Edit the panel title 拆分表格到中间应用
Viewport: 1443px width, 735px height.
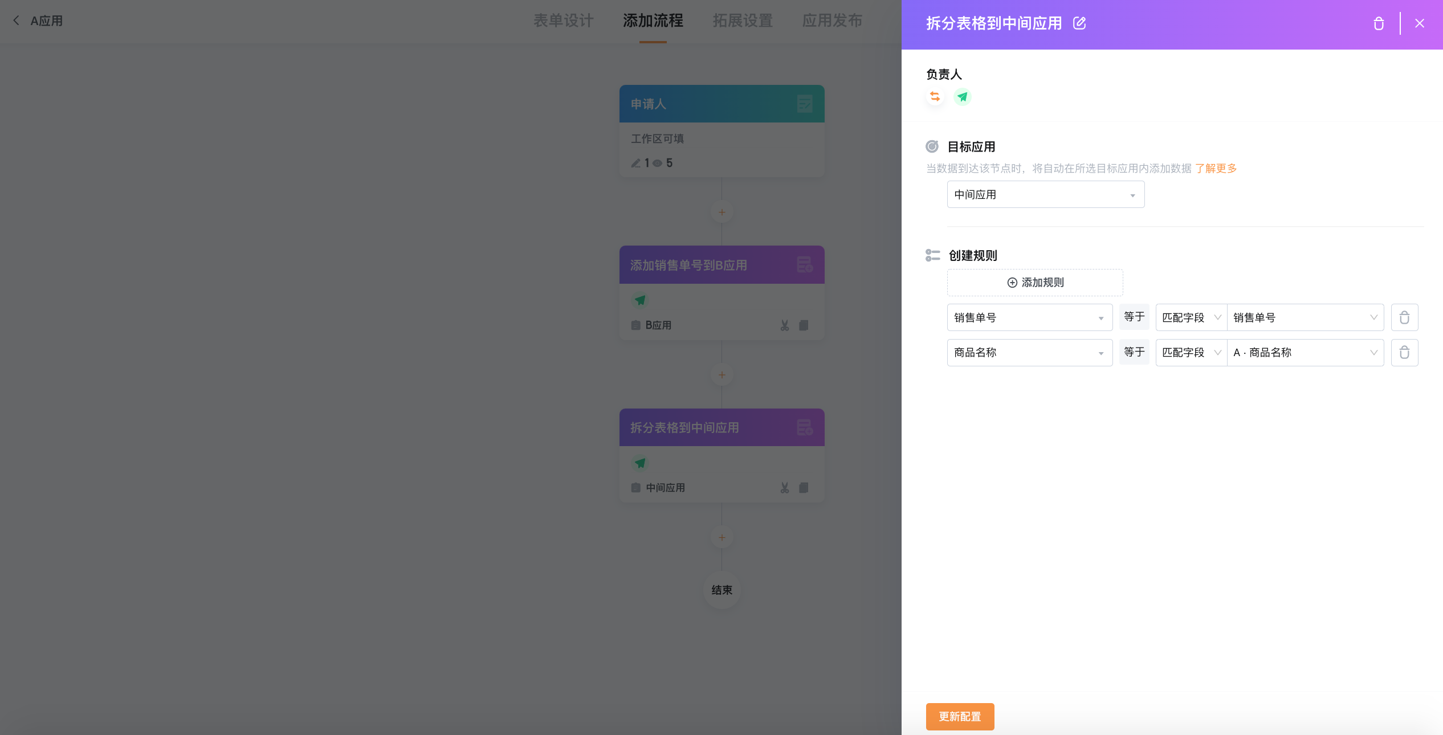(x=1079, y=23)
